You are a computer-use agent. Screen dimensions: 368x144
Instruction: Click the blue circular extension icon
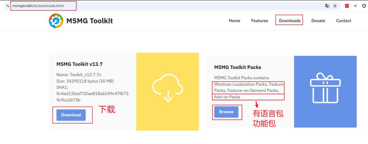coord(364,6)
